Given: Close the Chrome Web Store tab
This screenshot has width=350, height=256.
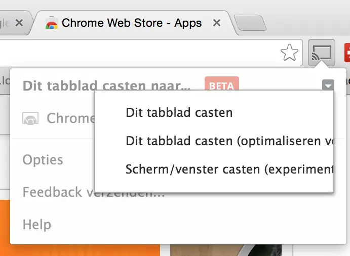Looking at the screenshot, I should pos(216,23).
